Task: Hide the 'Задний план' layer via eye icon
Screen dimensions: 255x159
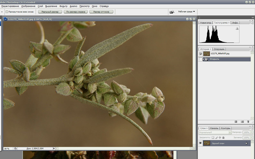Action: [200, 143]
